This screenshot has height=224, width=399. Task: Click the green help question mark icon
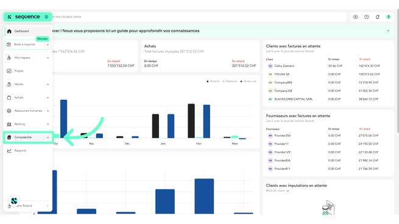tap(388, 17)
